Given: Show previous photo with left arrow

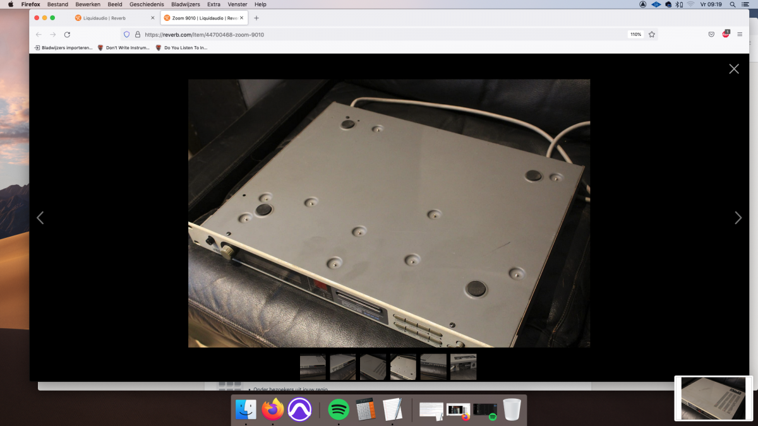Looking at the screenshot, I should click(40, 218).
